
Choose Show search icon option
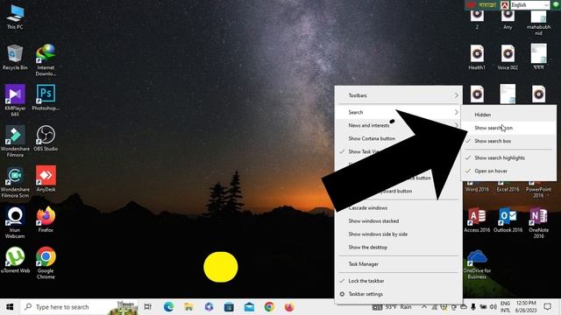pos(508,128)
